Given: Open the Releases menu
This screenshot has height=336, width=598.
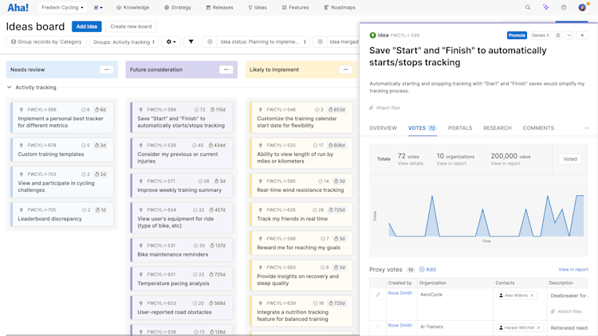Looking at the screenshot, I should [219, 7].
